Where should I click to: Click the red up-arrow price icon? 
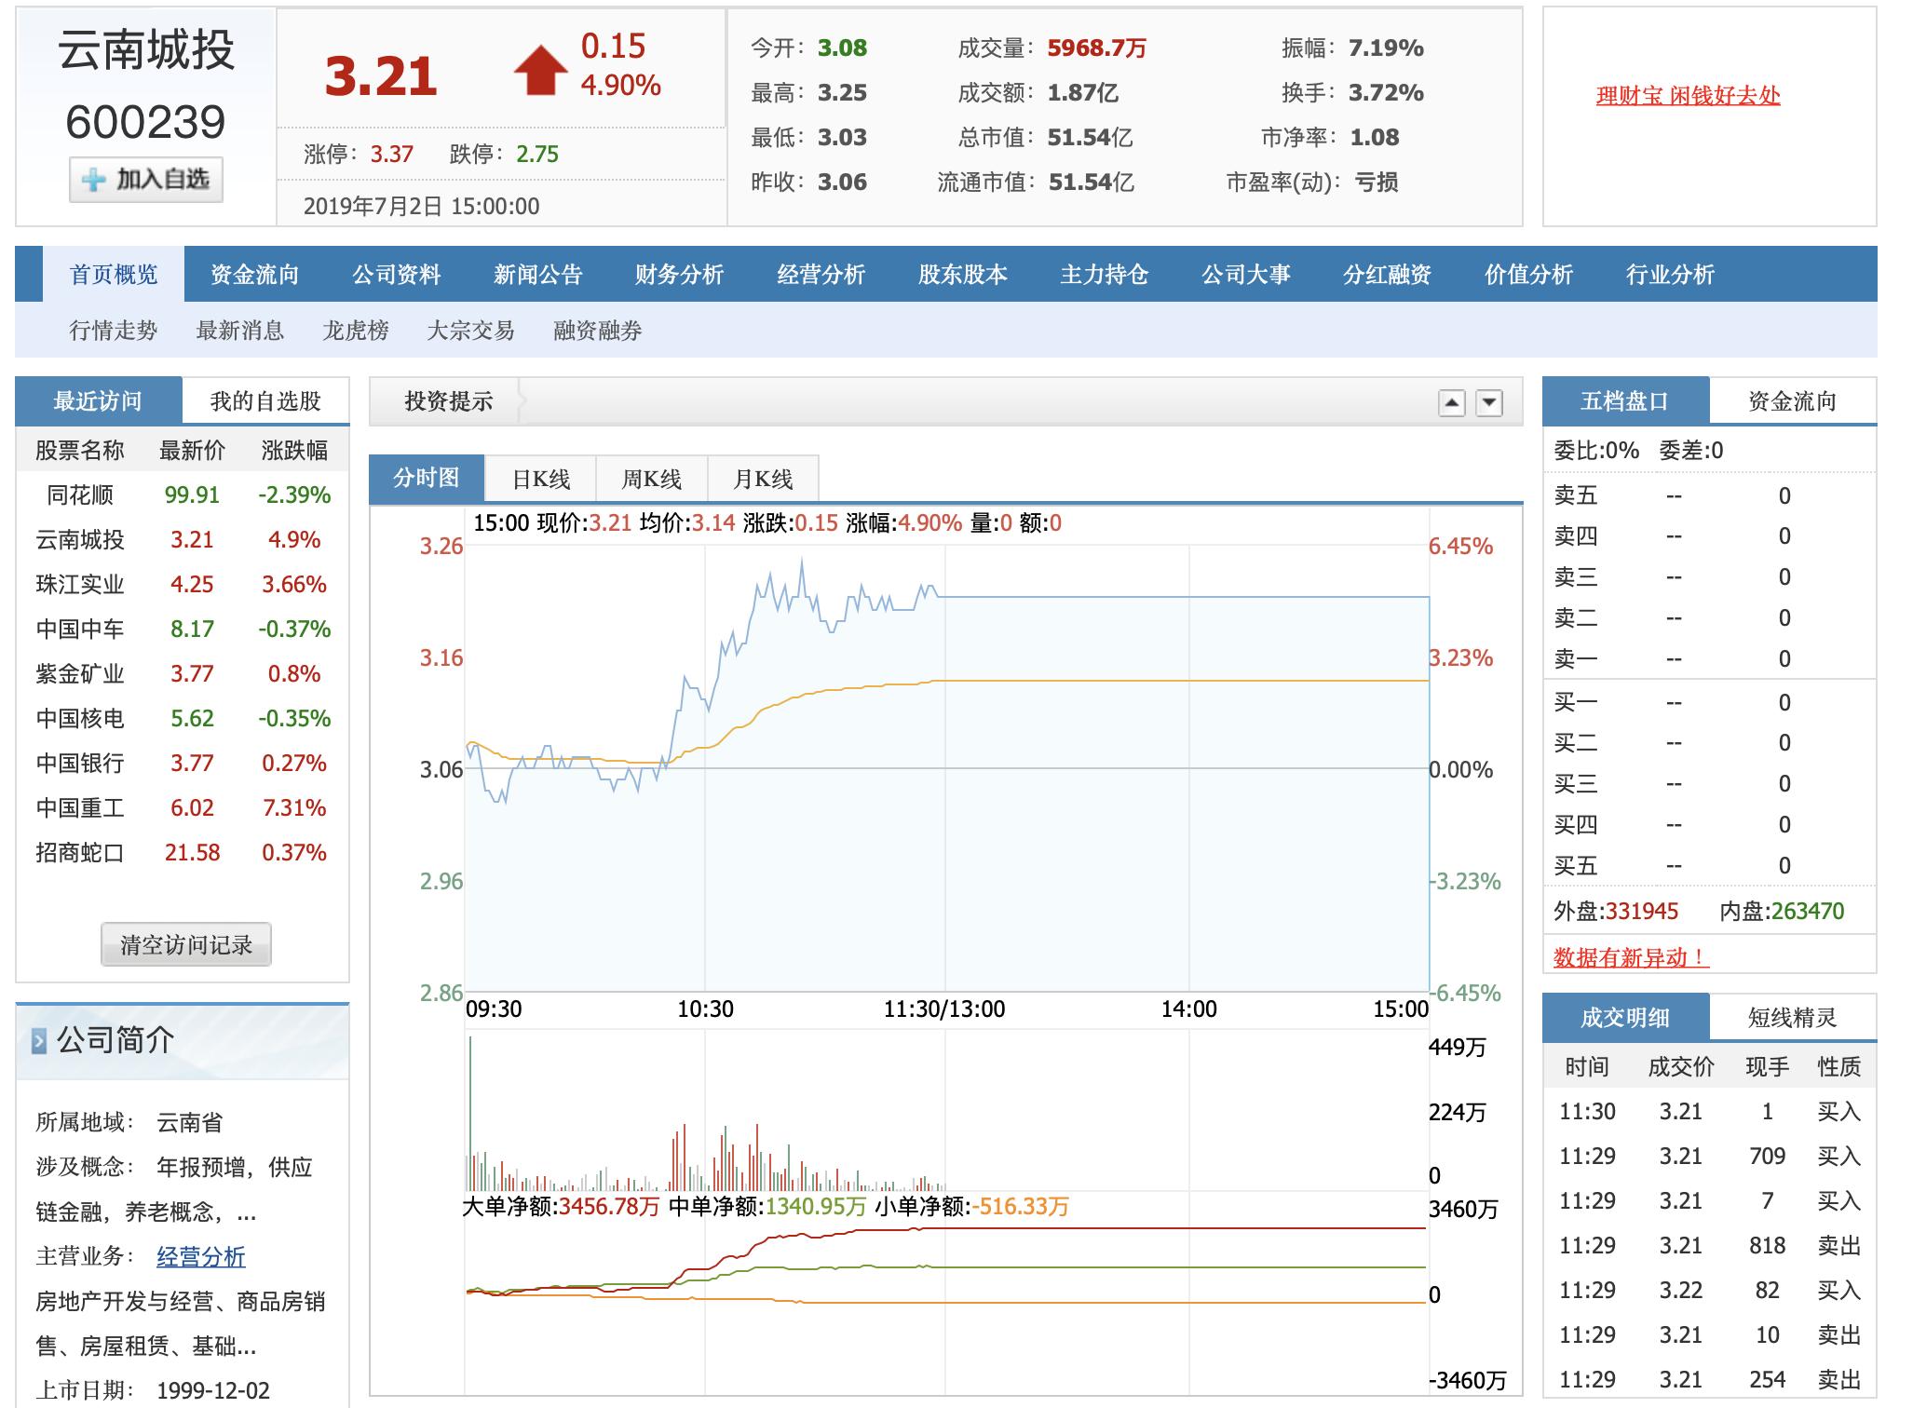[x=540, y=71]
